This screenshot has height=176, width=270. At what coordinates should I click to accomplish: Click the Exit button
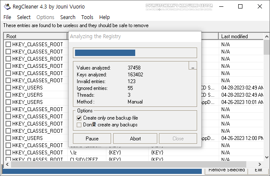pos(258,170)
